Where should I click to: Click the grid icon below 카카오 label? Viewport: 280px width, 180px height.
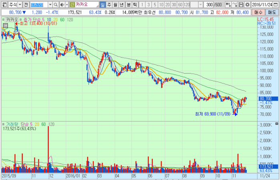pos(6,26)
